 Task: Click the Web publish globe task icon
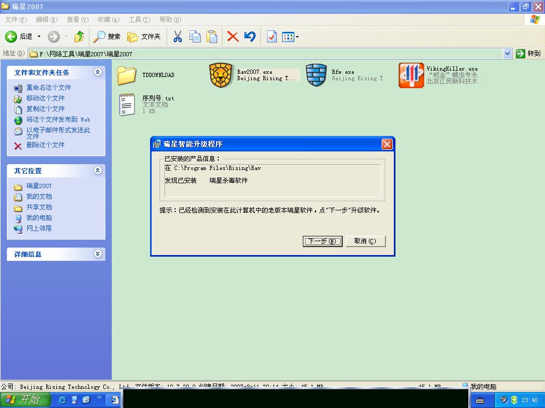coord(18,121)
